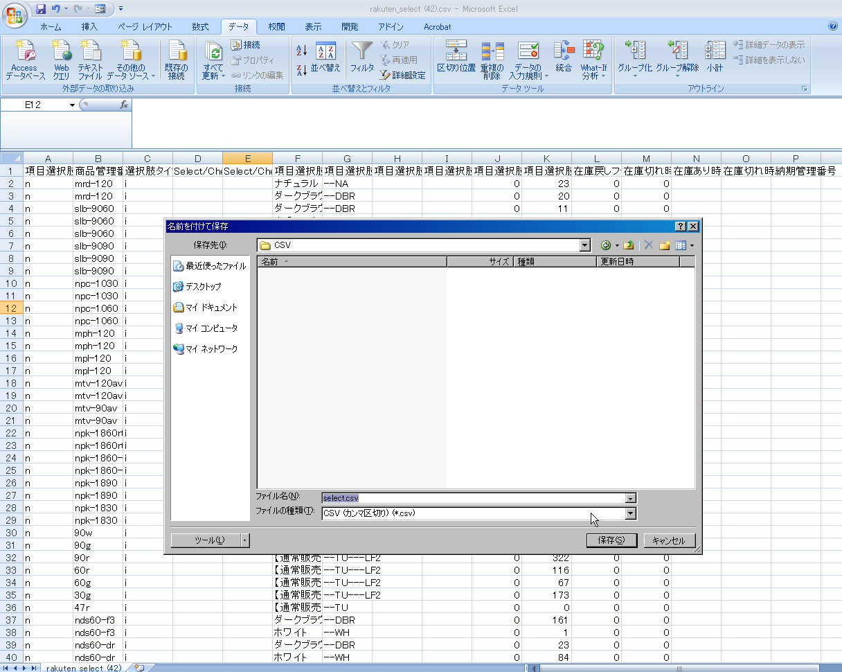Switch to the Home ribbon tab
Viewport: 842px width, 672px height.
point(51,27)
